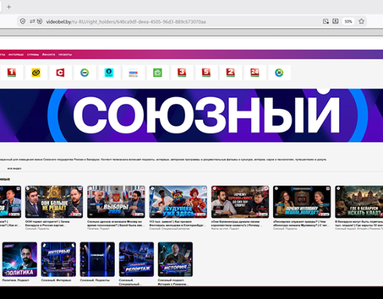Image resolution: width=383 pixels, height=299 pixels.
Task: Click 'Факты на стол. Подкаст' label
Action: [225, 228]
